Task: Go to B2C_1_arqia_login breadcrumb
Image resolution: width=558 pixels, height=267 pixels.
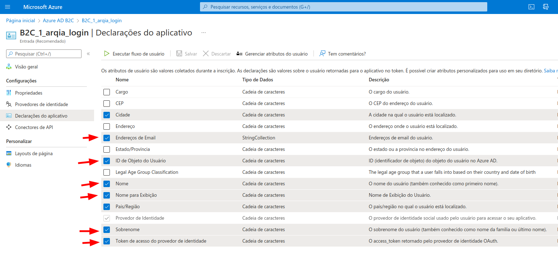Action: [x=102, y=20]
